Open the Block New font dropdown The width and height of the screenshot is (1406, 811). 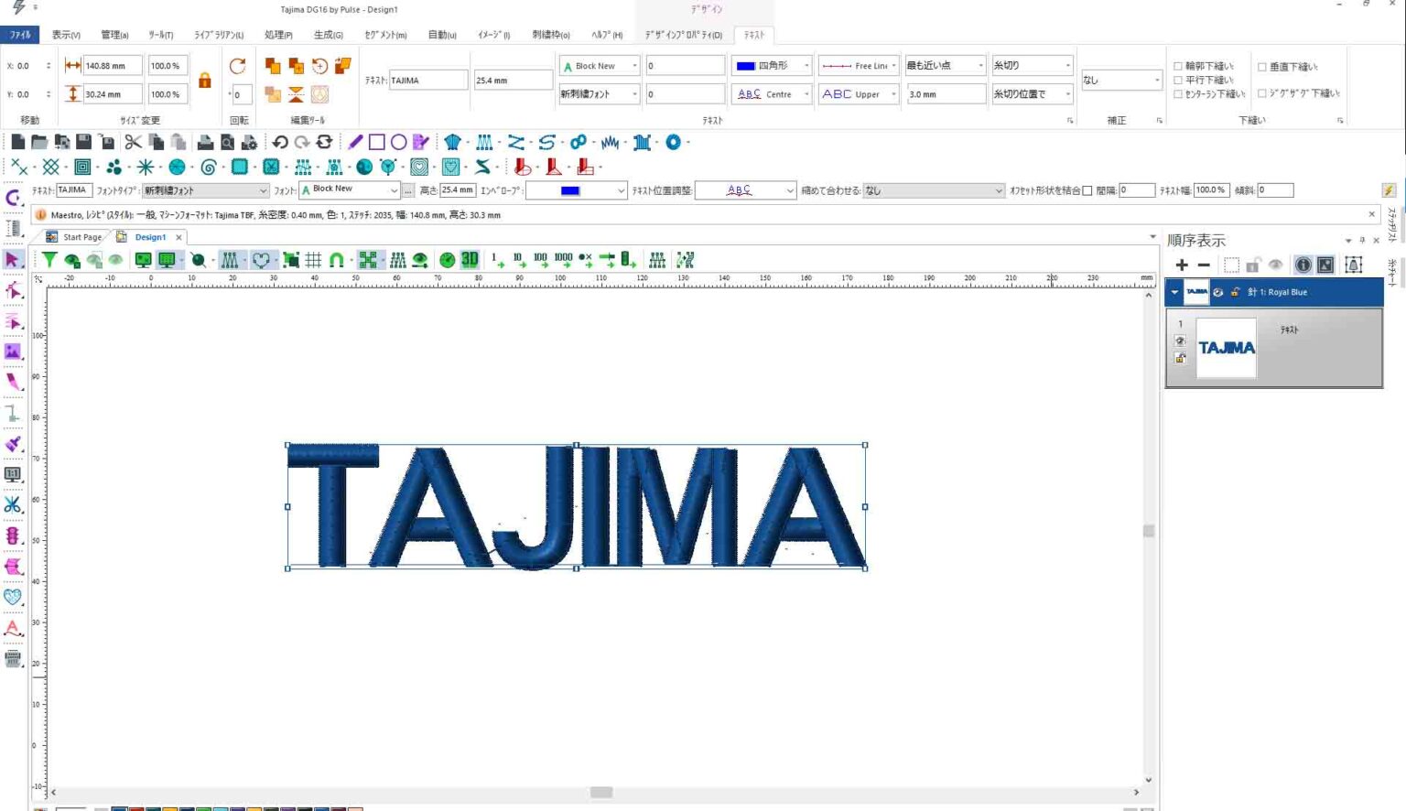coord(633,65)
